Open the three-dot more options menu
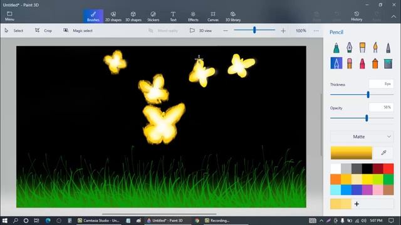 316,31
